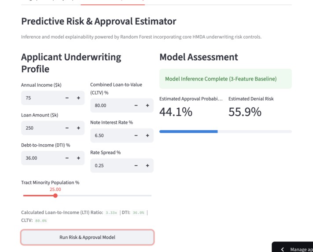
Task: Increase the Annual Income value
Action: pyautogui.click(x=78, y=98)
